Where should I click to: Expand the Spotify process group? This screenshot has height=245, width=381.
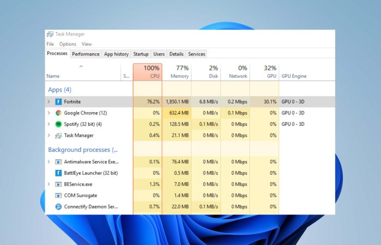49,124
